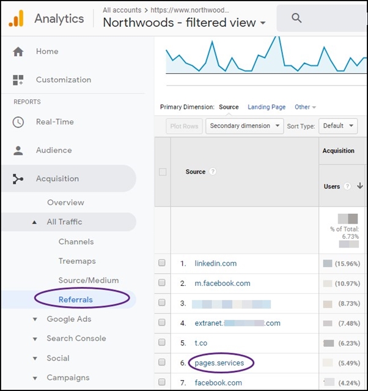Viewport: 368px width, 391px height.
Task: Click the help icon next to Users
Action: [x=347, y=186]
